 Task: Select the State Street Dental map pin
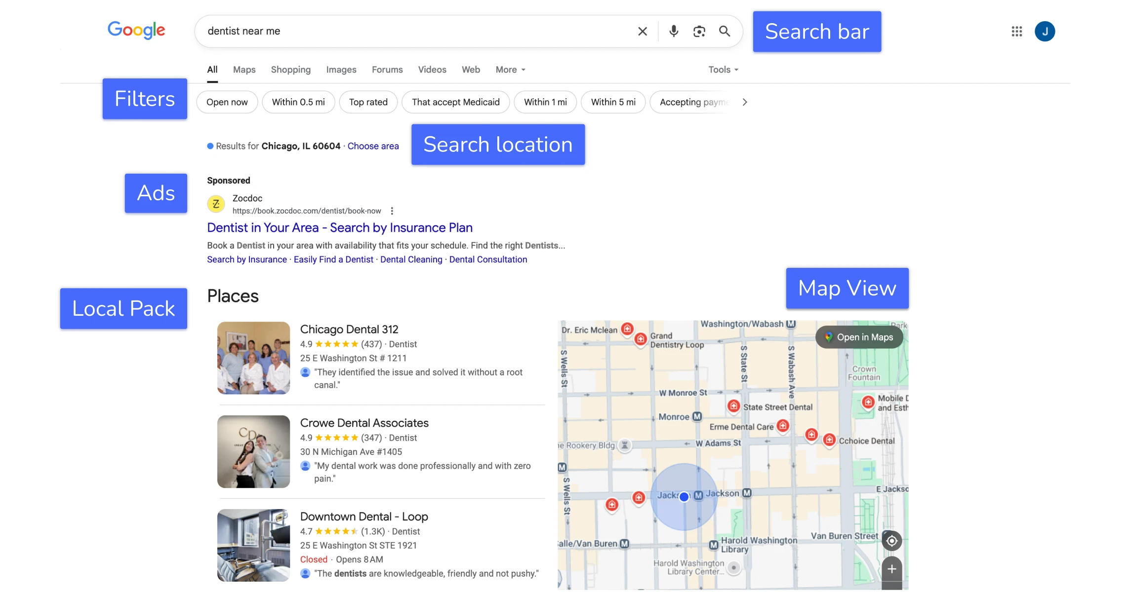tap(733, 406)
